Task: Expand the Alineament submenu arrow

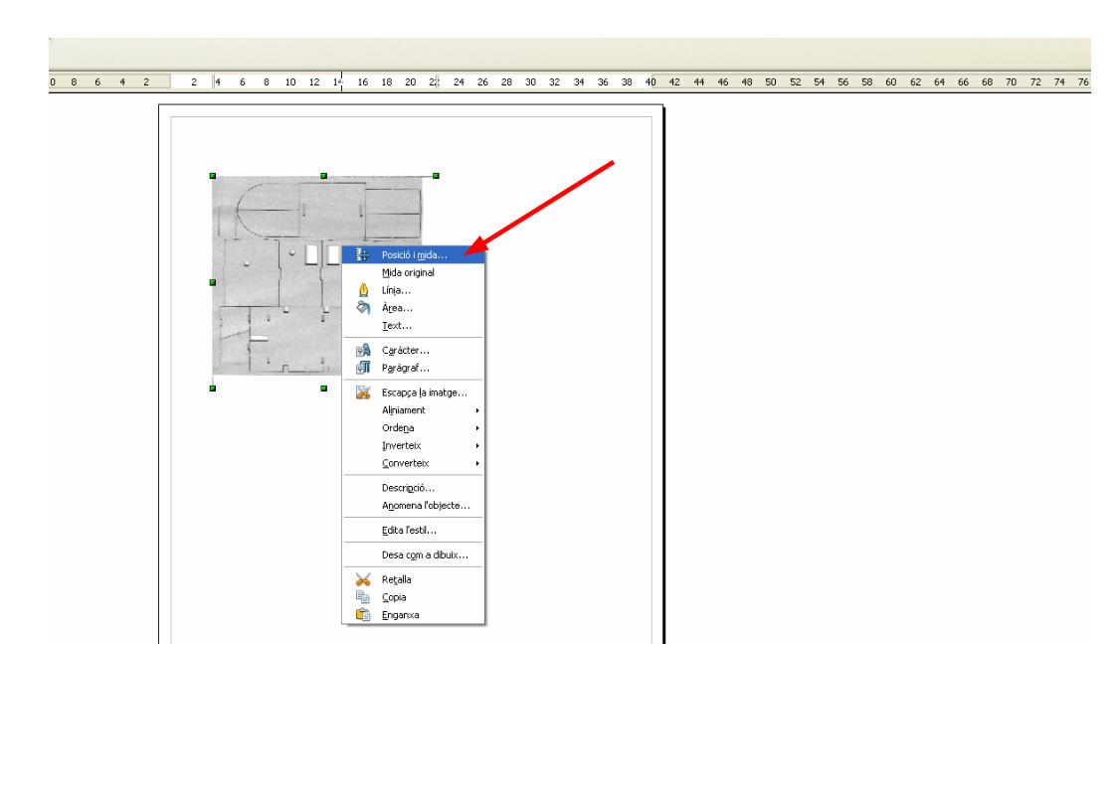Action: click(477, 410)
